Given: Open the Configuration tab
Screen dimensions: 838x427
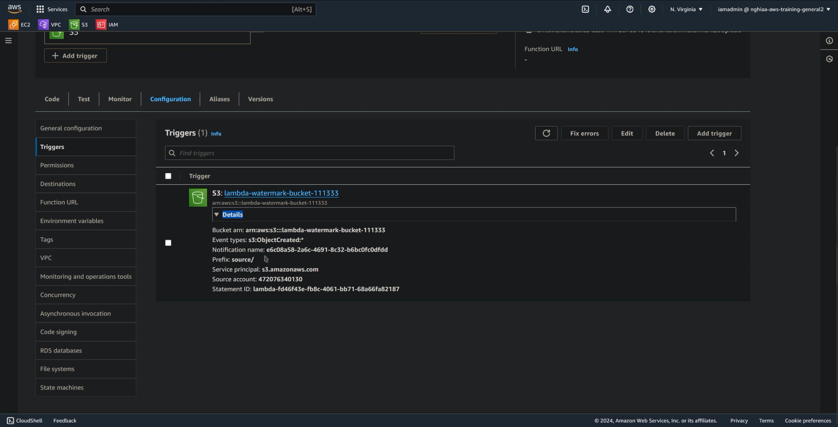Looking at the screenshot, I should (170, 99).
